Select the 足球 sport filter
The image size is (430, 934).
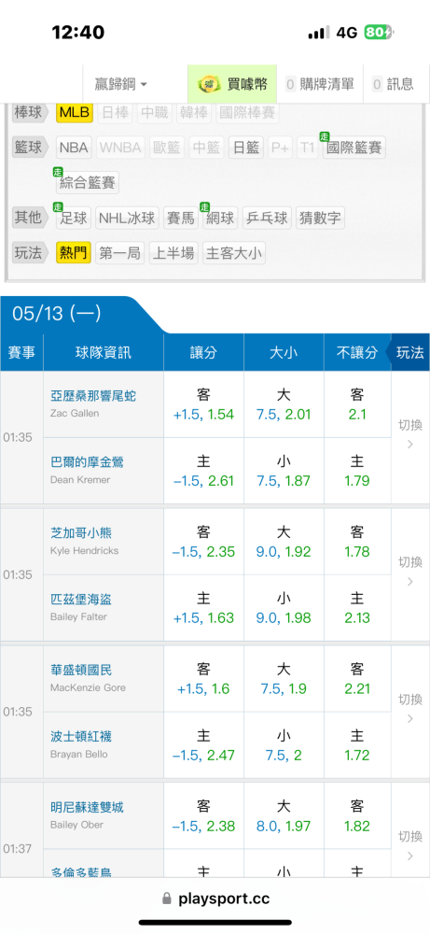coord(74,218)
